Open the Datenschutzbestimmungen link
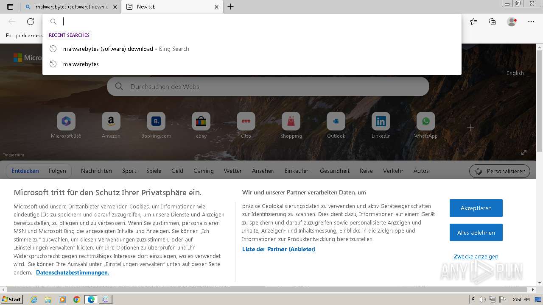 click(x=73, y=273)
